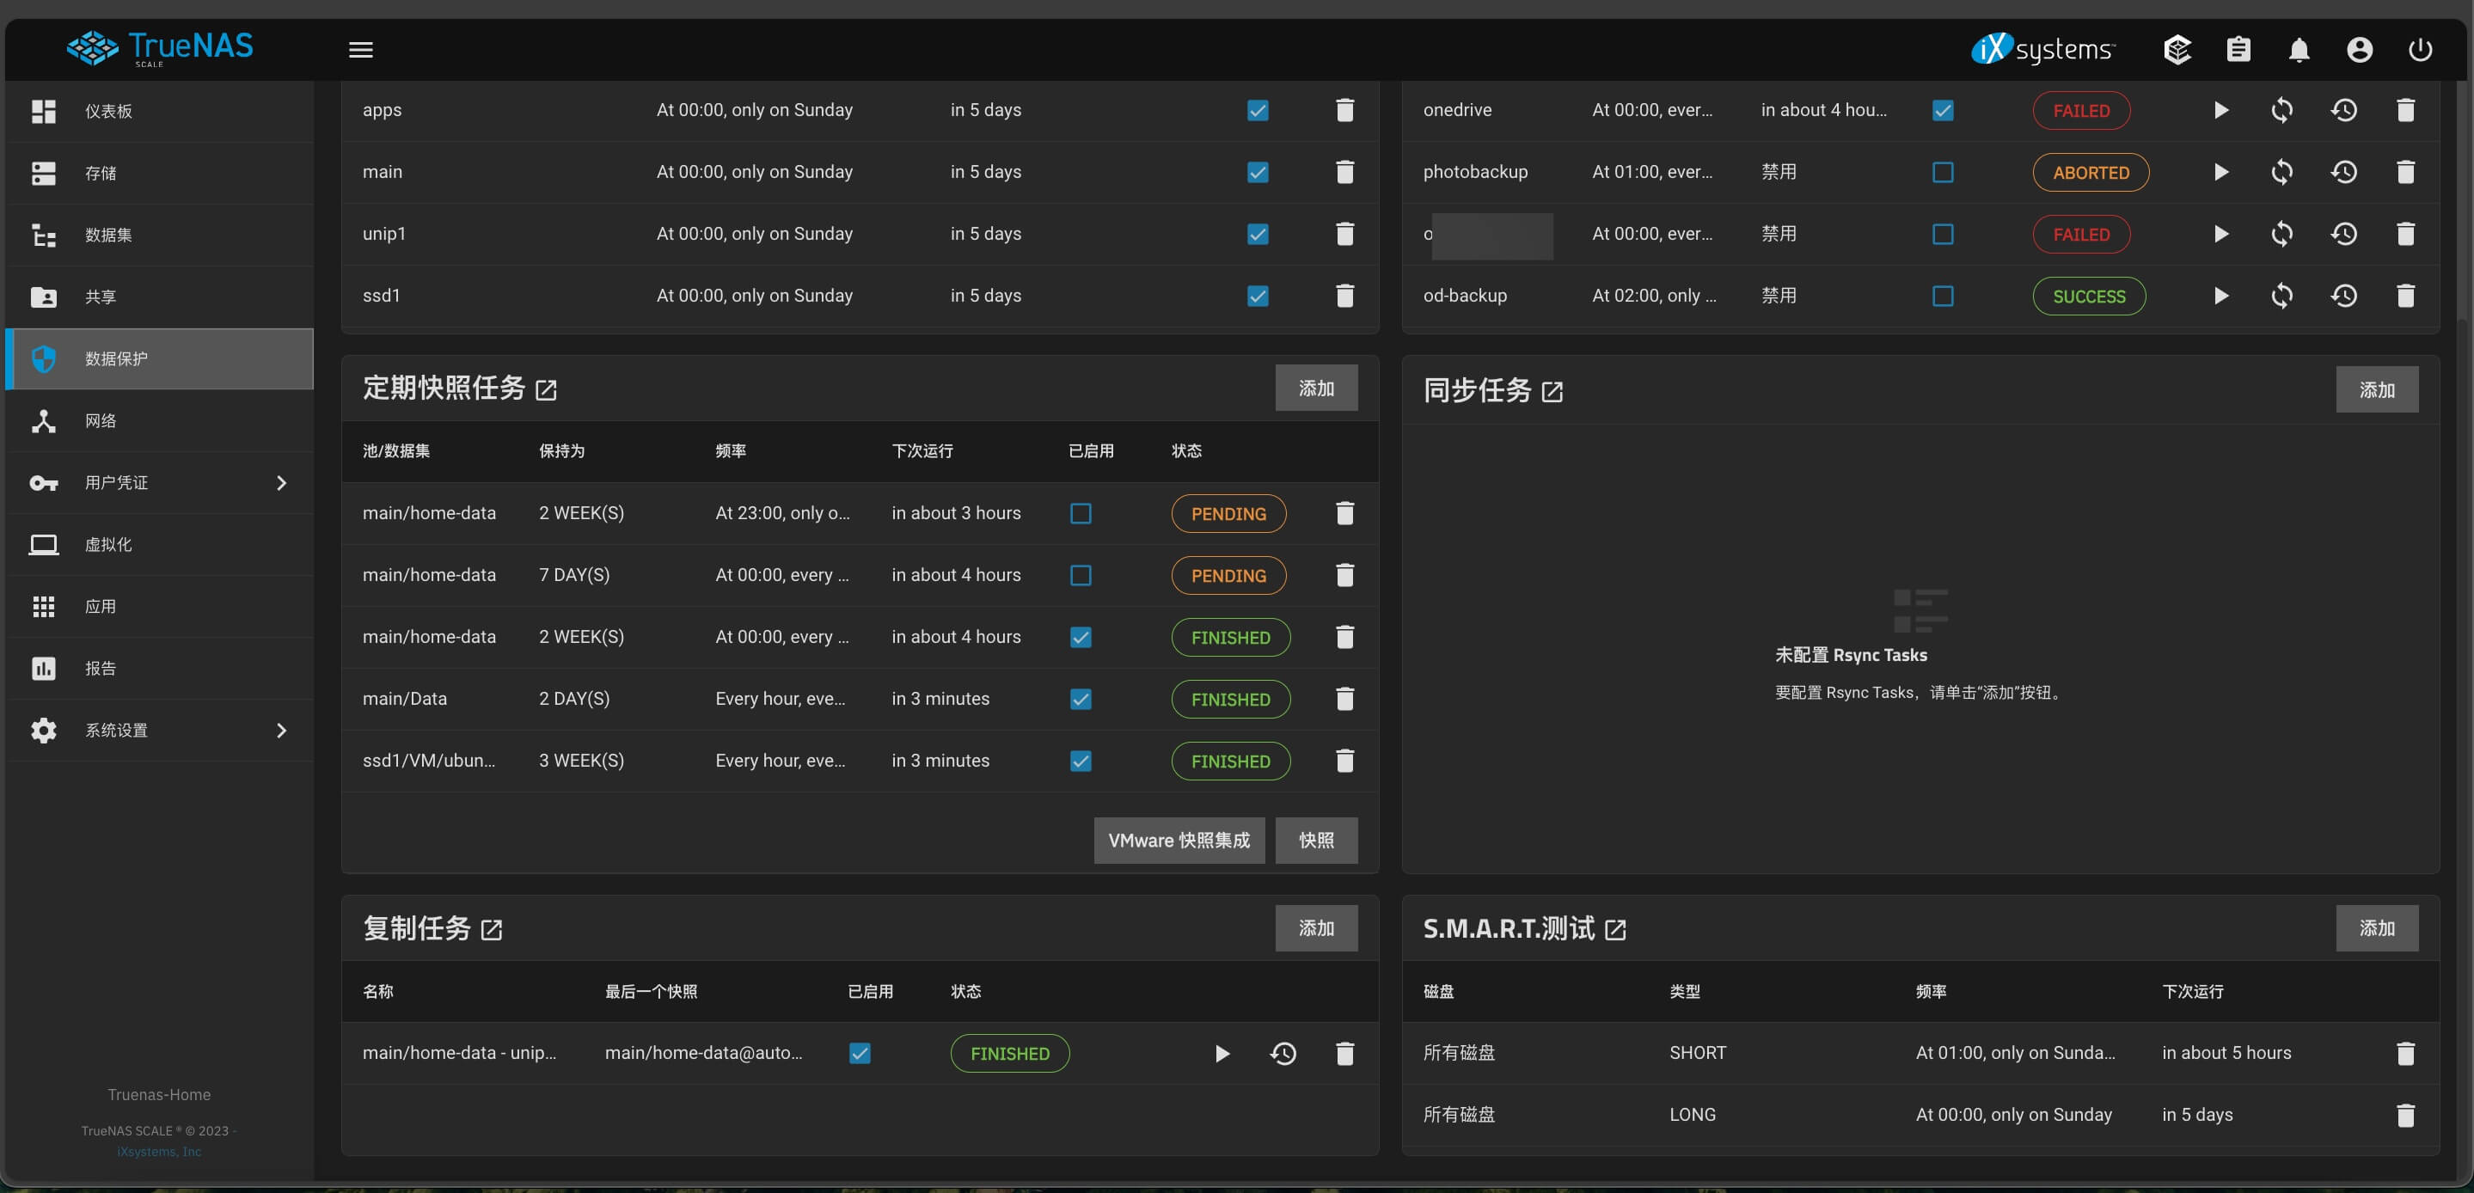Image resolution: width=2474 pixels, height=1193 pixels.
Task: Enable the 7 DAY(S) snapshot task
Action: [1081, 574]
